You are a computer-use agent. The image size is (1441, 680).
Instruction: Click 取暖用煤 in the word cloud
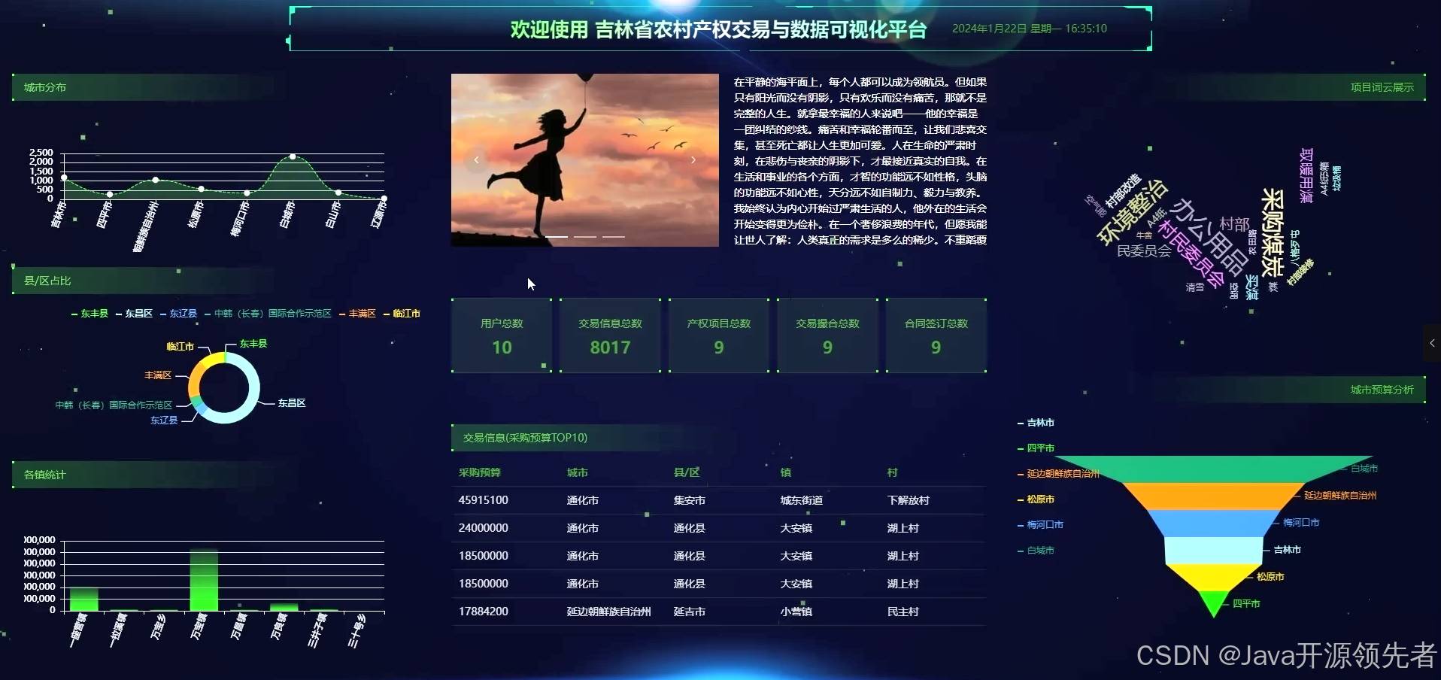click(1306, 175)
